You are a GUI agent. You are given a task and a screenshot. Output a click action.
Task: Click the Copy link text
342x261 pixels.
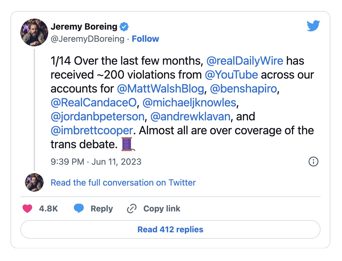pyautogui.click(x=162, y=209)
